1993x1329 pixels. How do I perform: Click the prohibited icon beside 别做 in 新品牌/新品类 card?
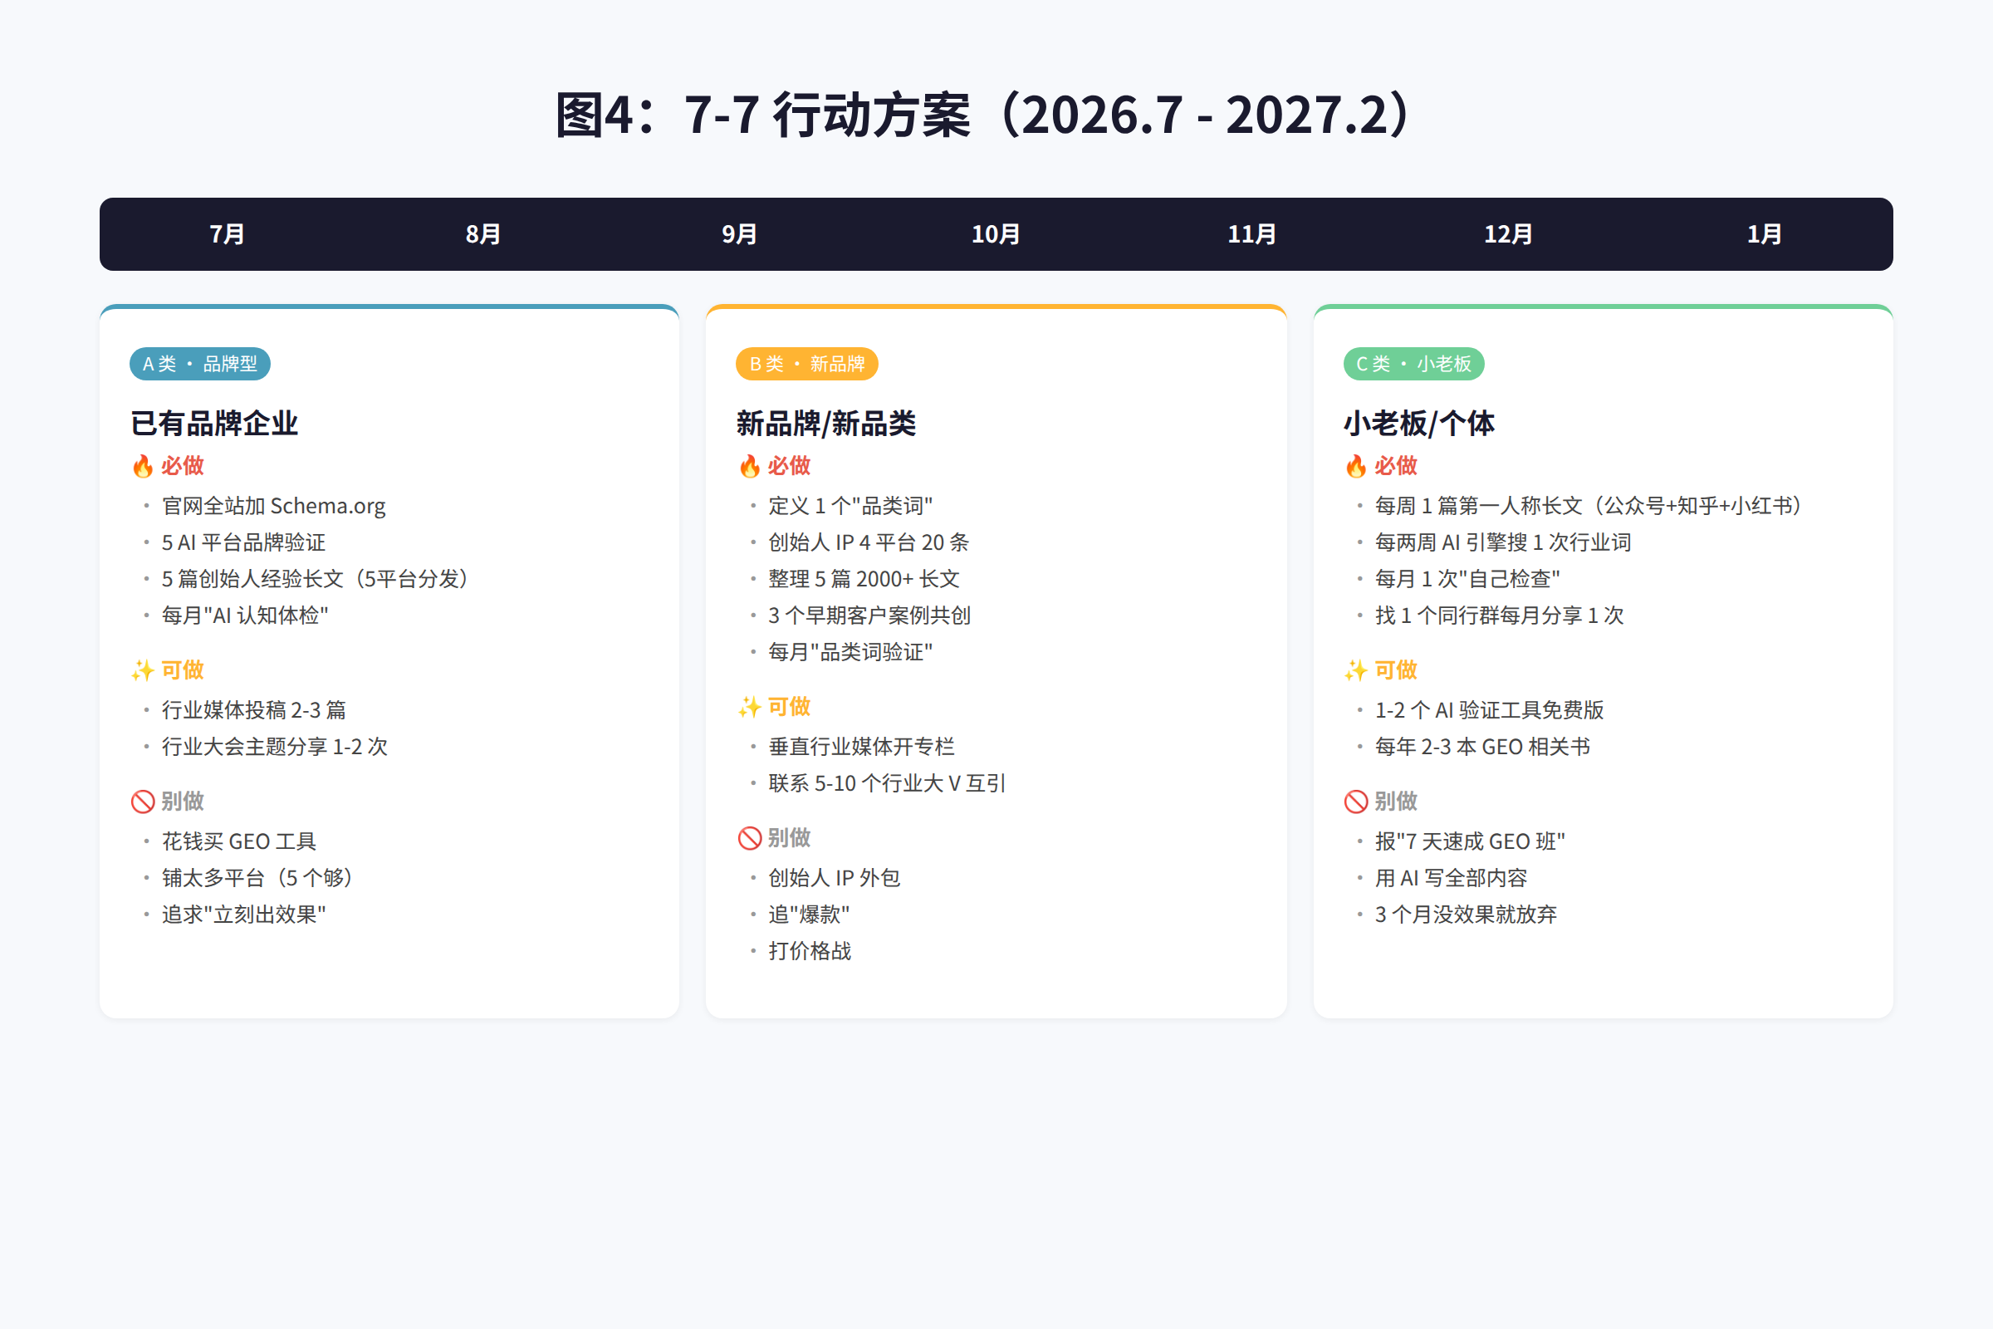point(749,838)
